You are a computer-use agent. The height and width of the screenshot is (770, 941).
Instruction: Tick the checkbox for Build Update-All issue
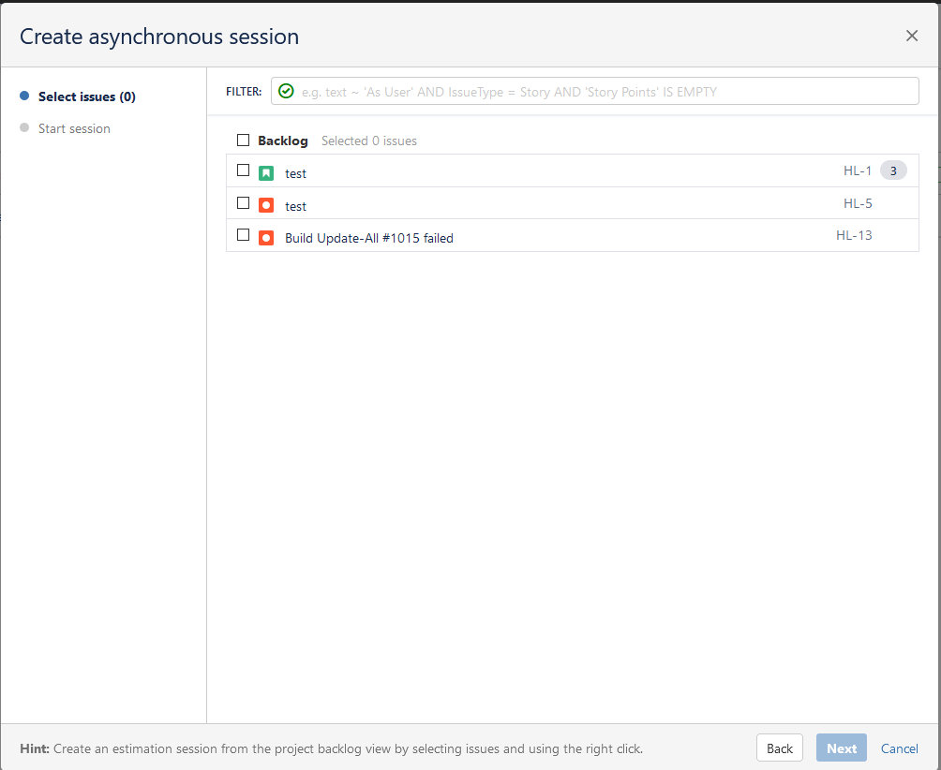click(x=244, y=235)
